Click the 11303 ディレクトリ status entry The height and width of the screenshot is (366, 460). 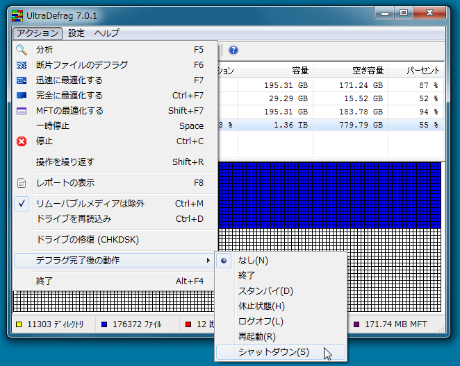[x=55, y=324]
